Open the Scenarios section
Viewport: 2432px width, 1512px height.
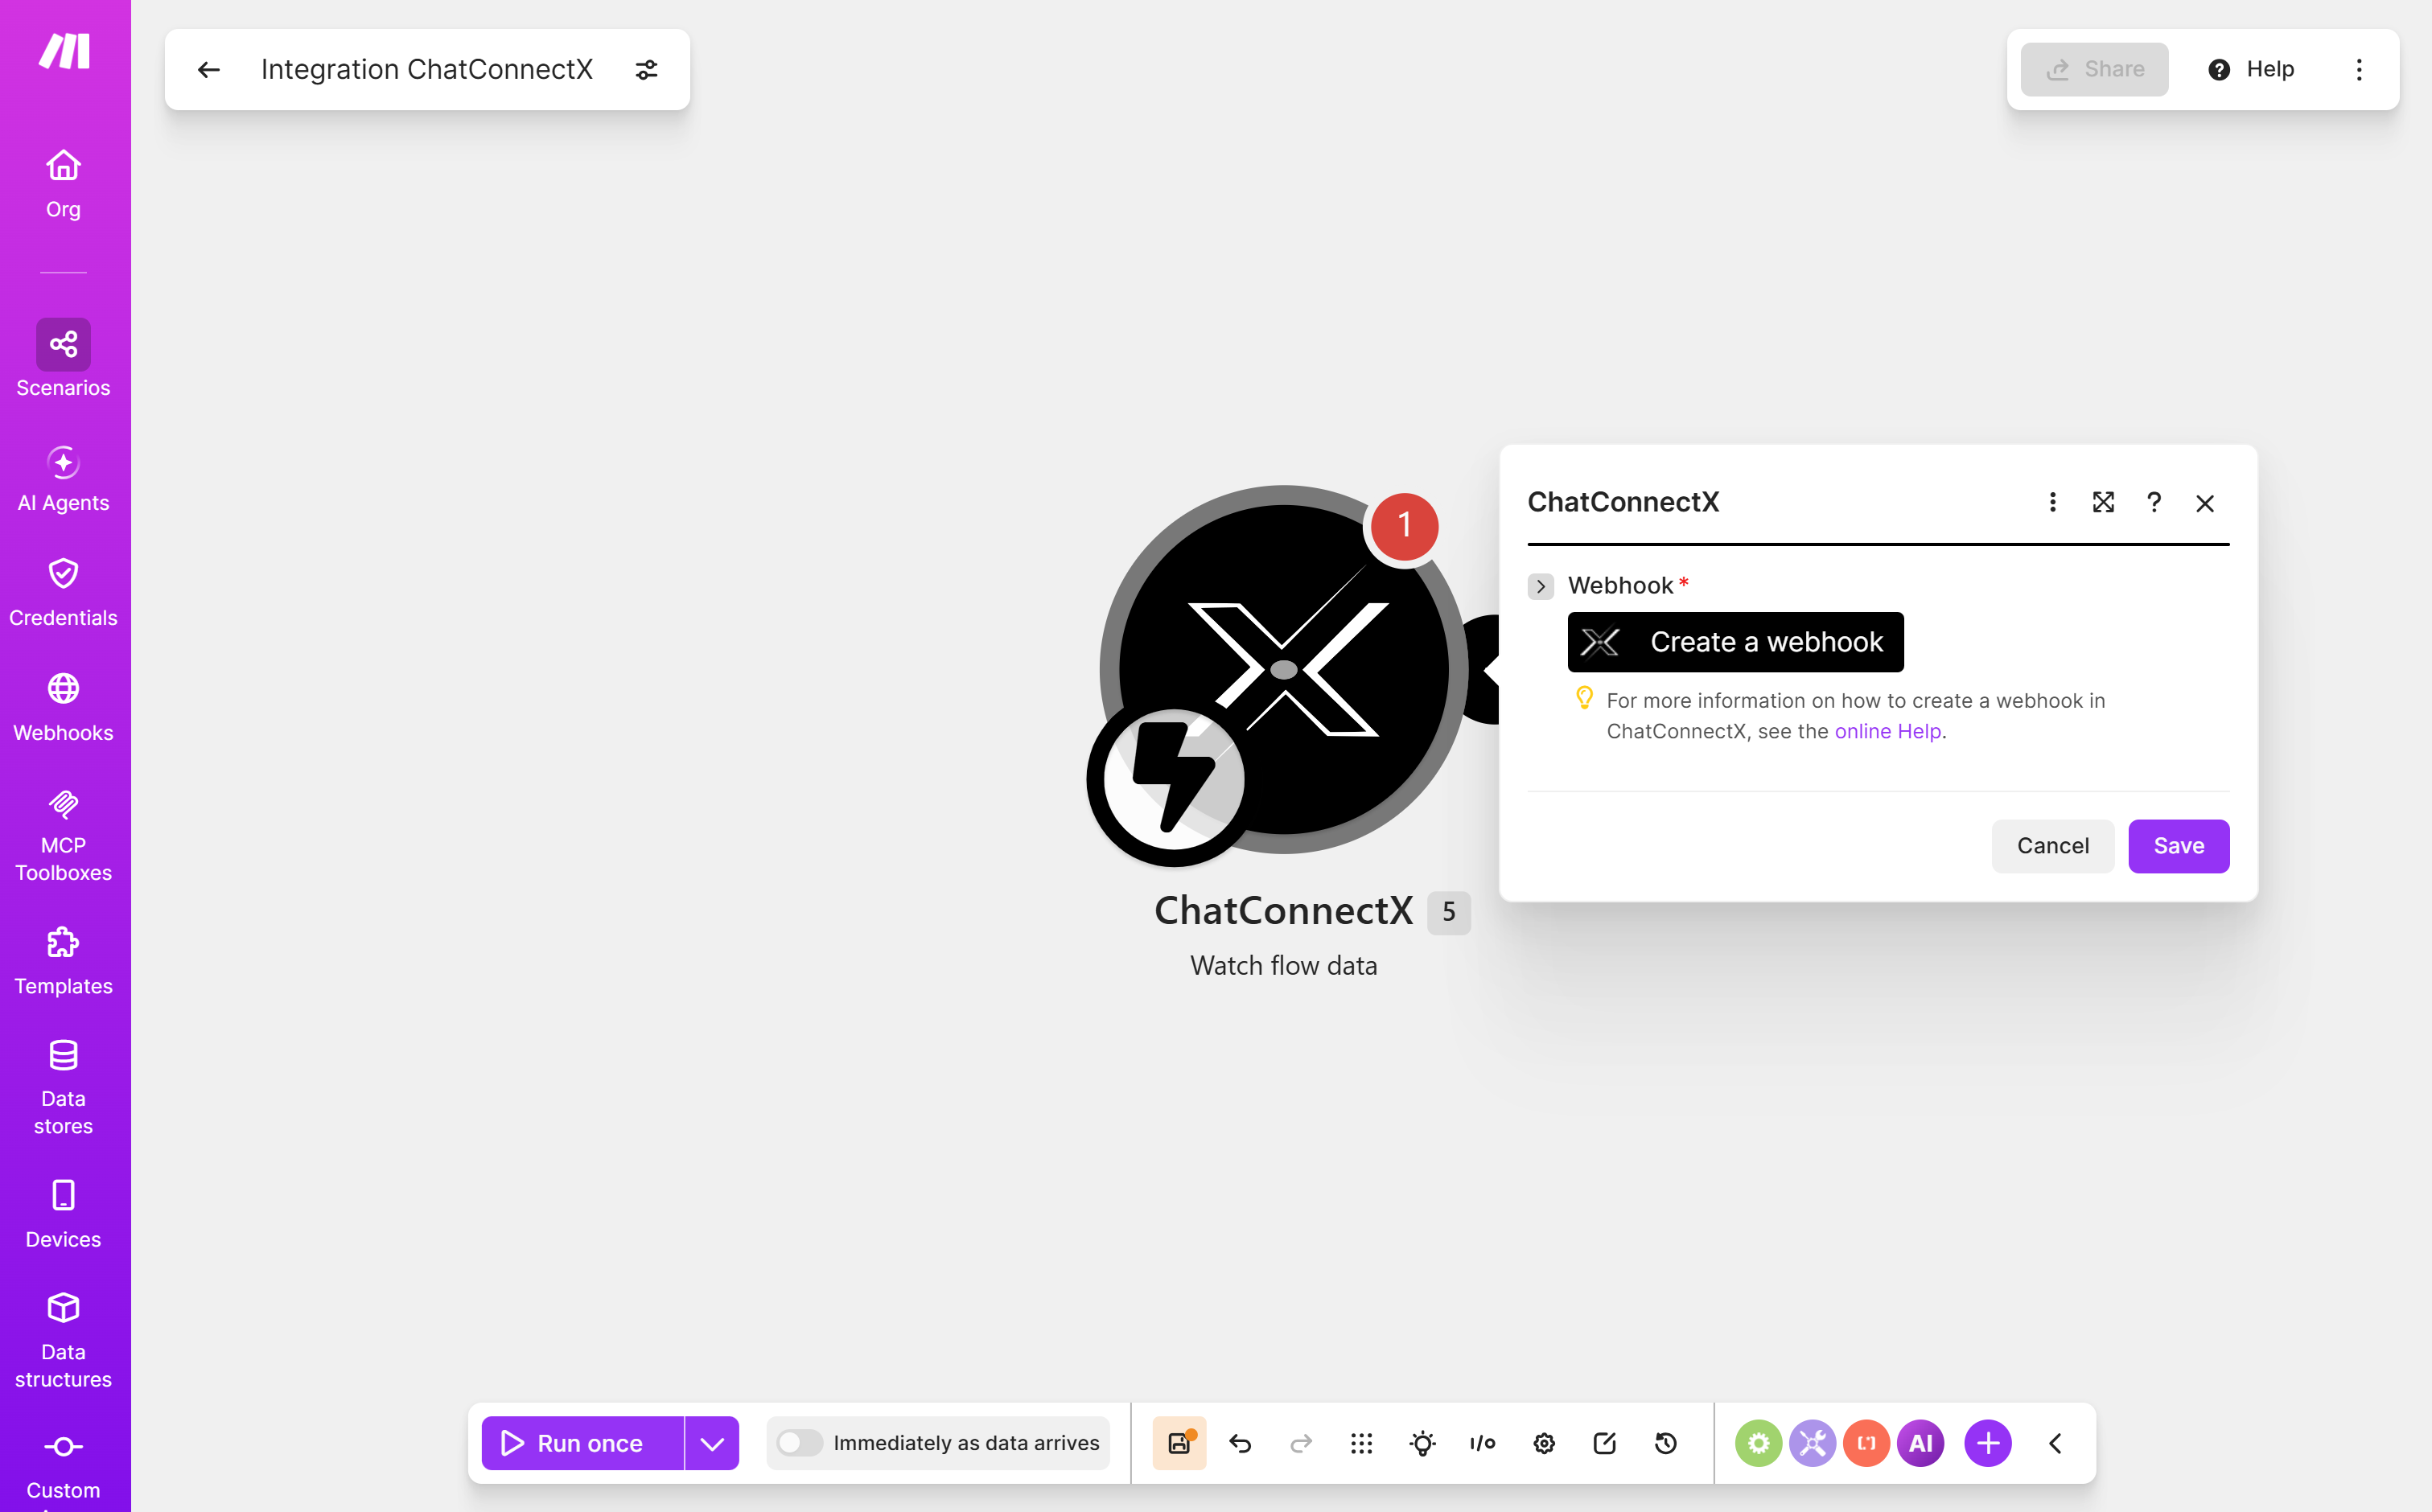[x=63, y=359]
